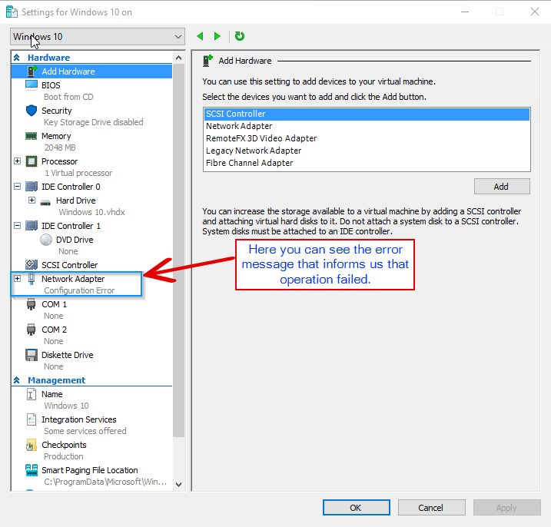Click the Diskette Drive floppy icon
551x527 pixels.
(32, 355)
